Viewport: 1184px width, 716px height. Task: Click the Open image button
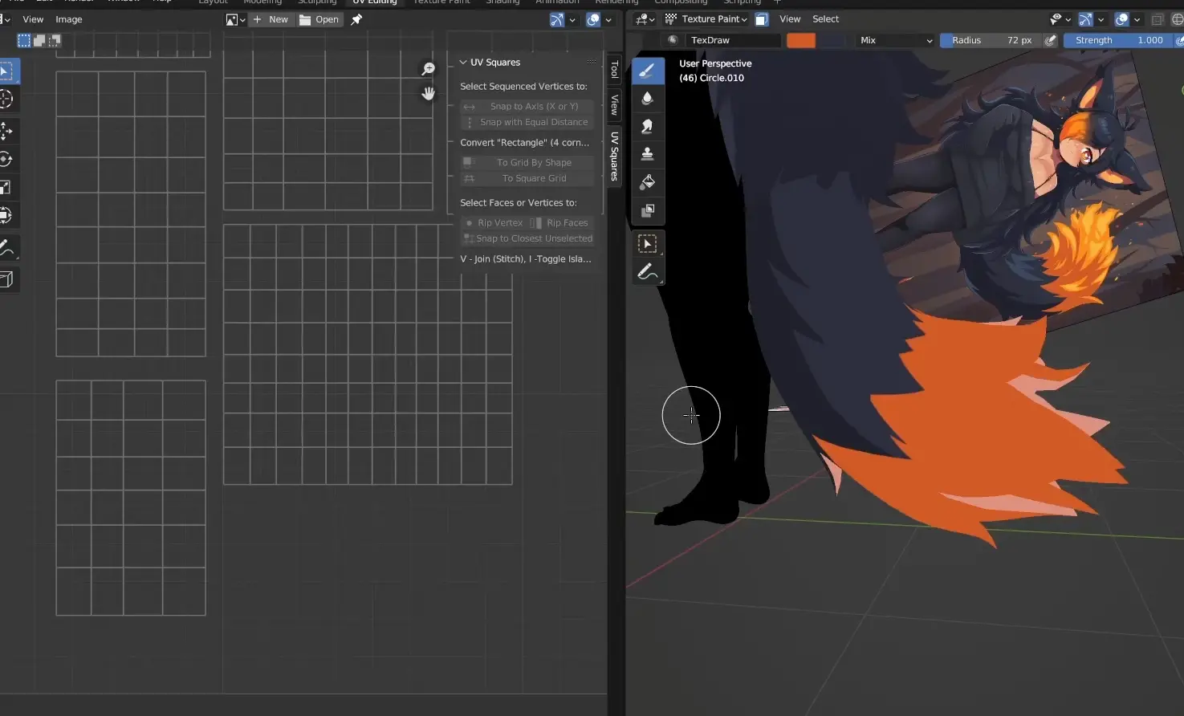tap(319, 19)
